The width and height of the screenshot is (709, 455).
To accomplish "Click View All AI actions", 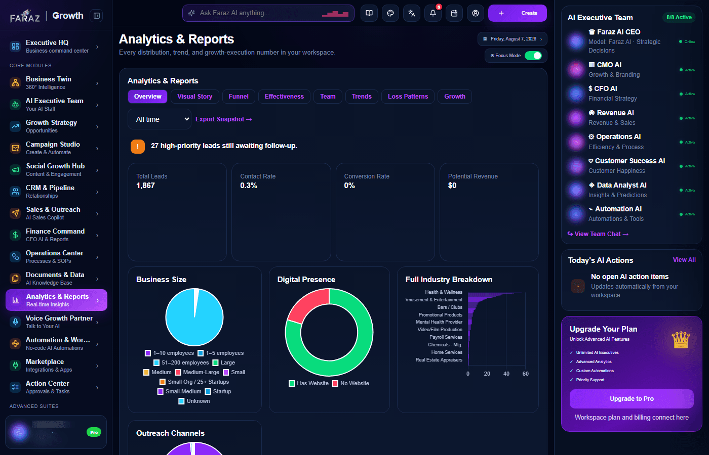I will [x=684, y=260].
